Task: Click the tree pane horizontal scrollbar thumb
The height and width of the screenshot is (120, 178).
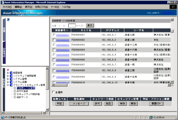Action: (23, 113)
